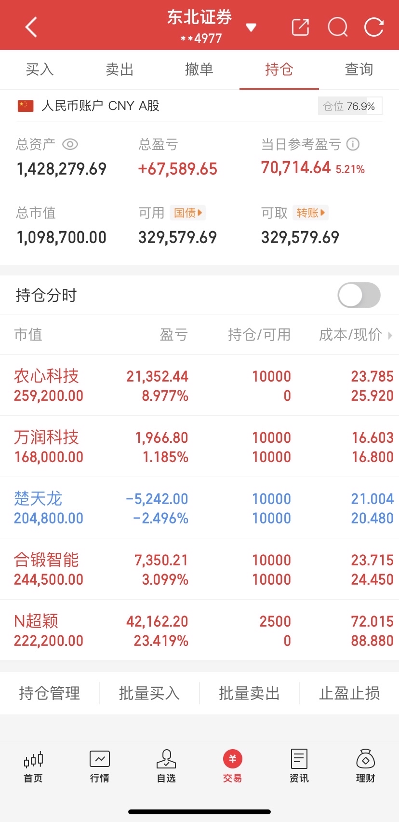Expand columns arrow beside 成本/现价

pyautogui.click(x=390, y=335)
